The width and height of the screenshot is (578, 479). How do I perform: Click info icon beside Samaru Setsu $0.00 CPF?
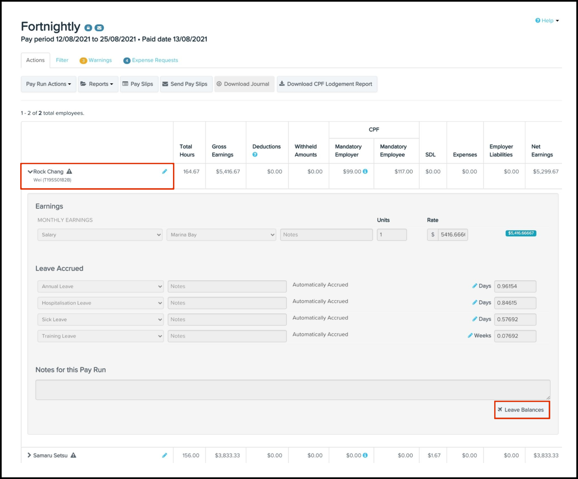click(365, 455)
